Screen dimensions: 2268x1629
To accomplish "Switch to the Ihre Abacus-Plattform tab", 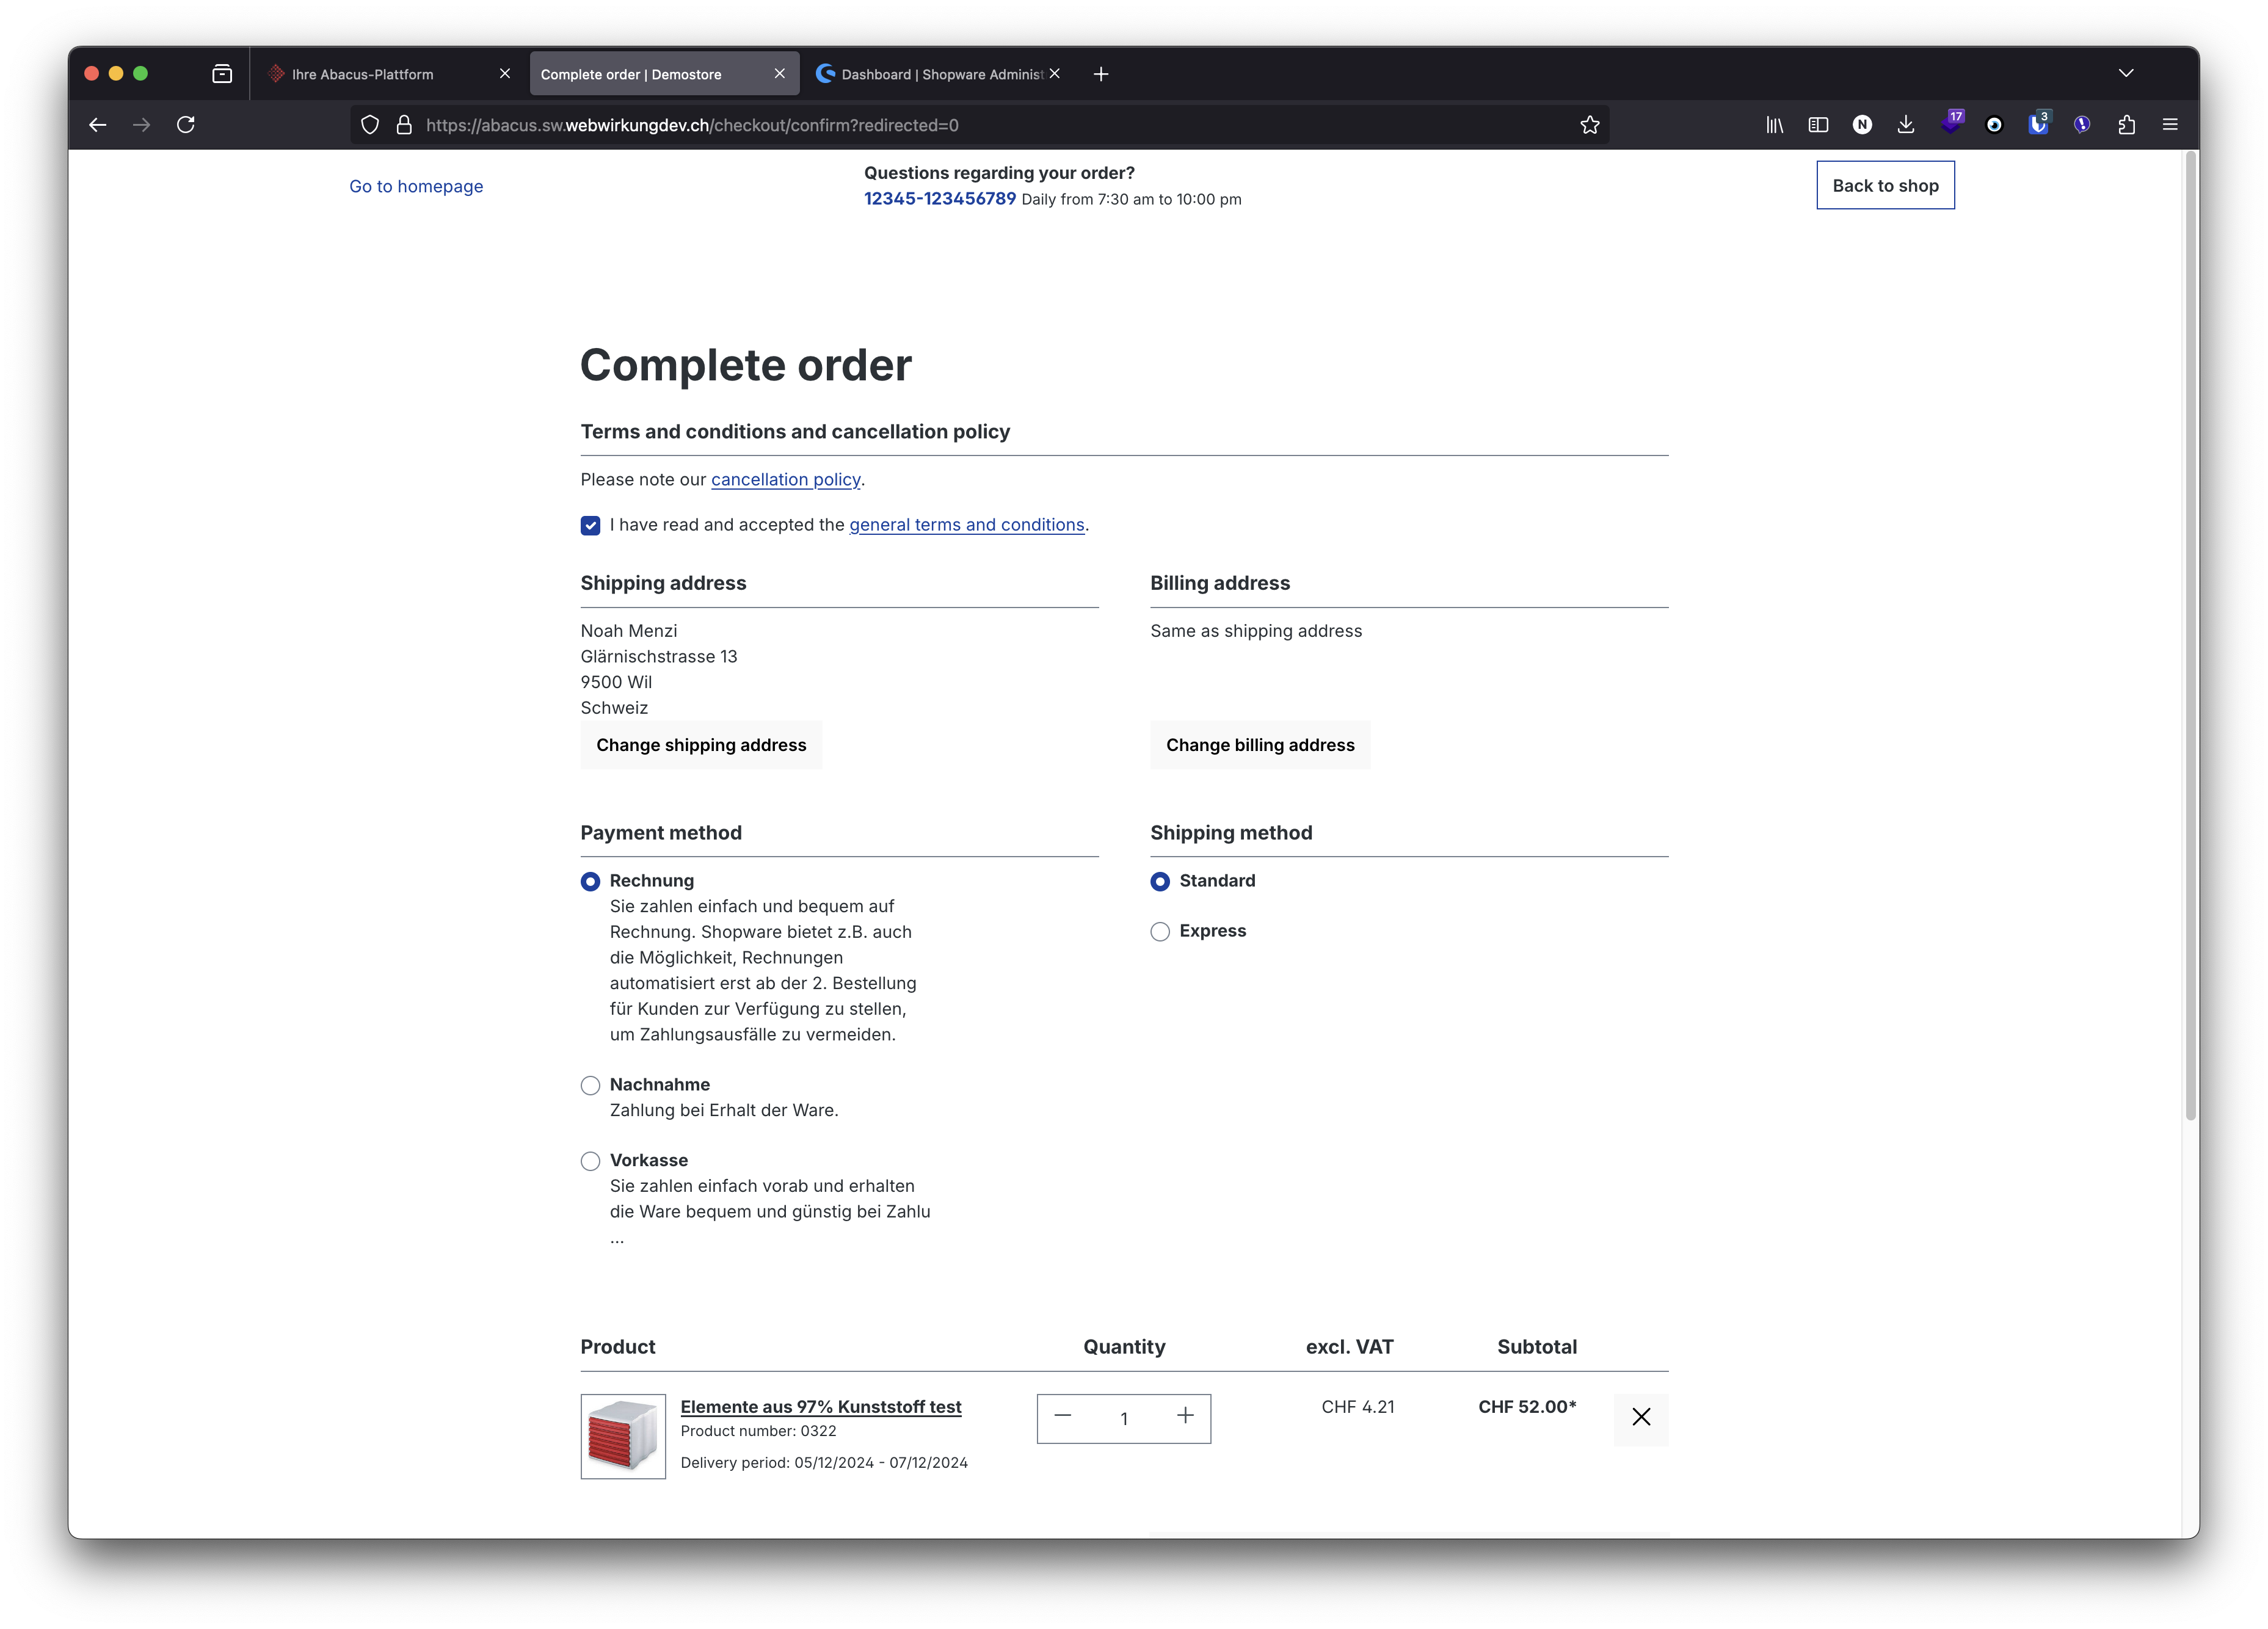I will [x=363, y=74].
